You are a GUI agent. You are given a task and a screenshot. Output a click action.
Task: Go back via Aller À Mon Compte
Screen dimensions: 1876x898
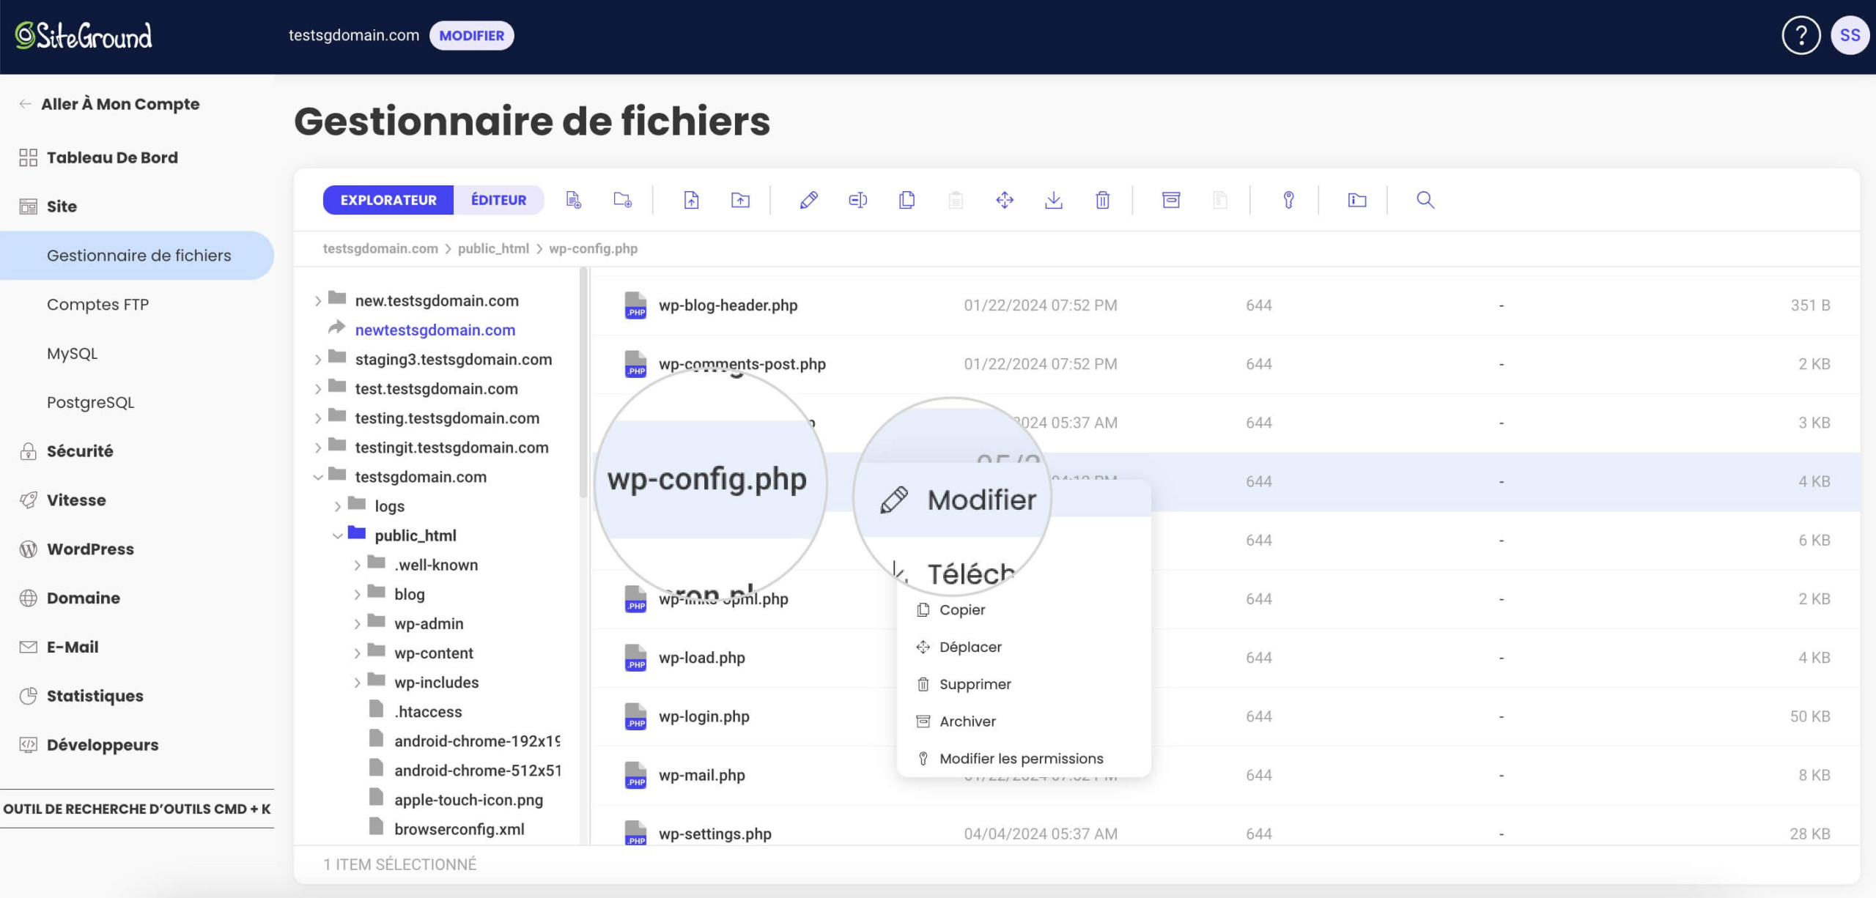(109, 104)
